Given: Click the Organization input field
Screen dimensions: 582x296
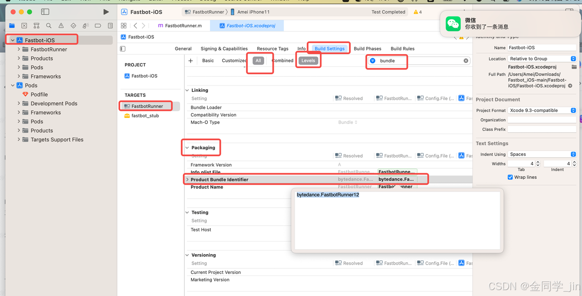Looking at the screenshot, I should coord(542,120).
